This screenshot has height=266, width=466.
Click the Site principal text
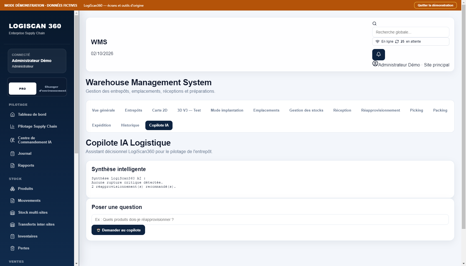pyautogui.click(x=437, y=65)
